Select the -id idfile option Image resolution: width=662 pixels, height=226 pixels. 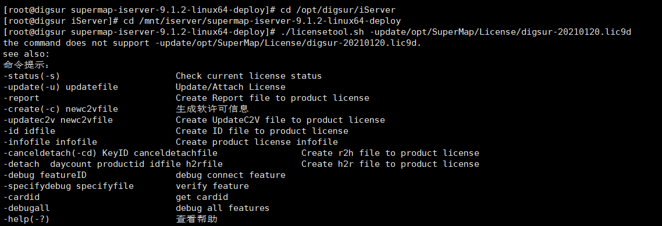29,131
